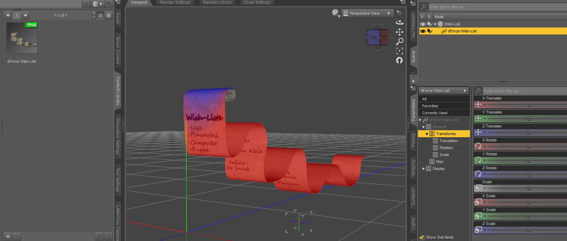Viewport: 567px width, 241px height.
Task: Select the Rotation group in parameters tree
Action: pos(446,148)
